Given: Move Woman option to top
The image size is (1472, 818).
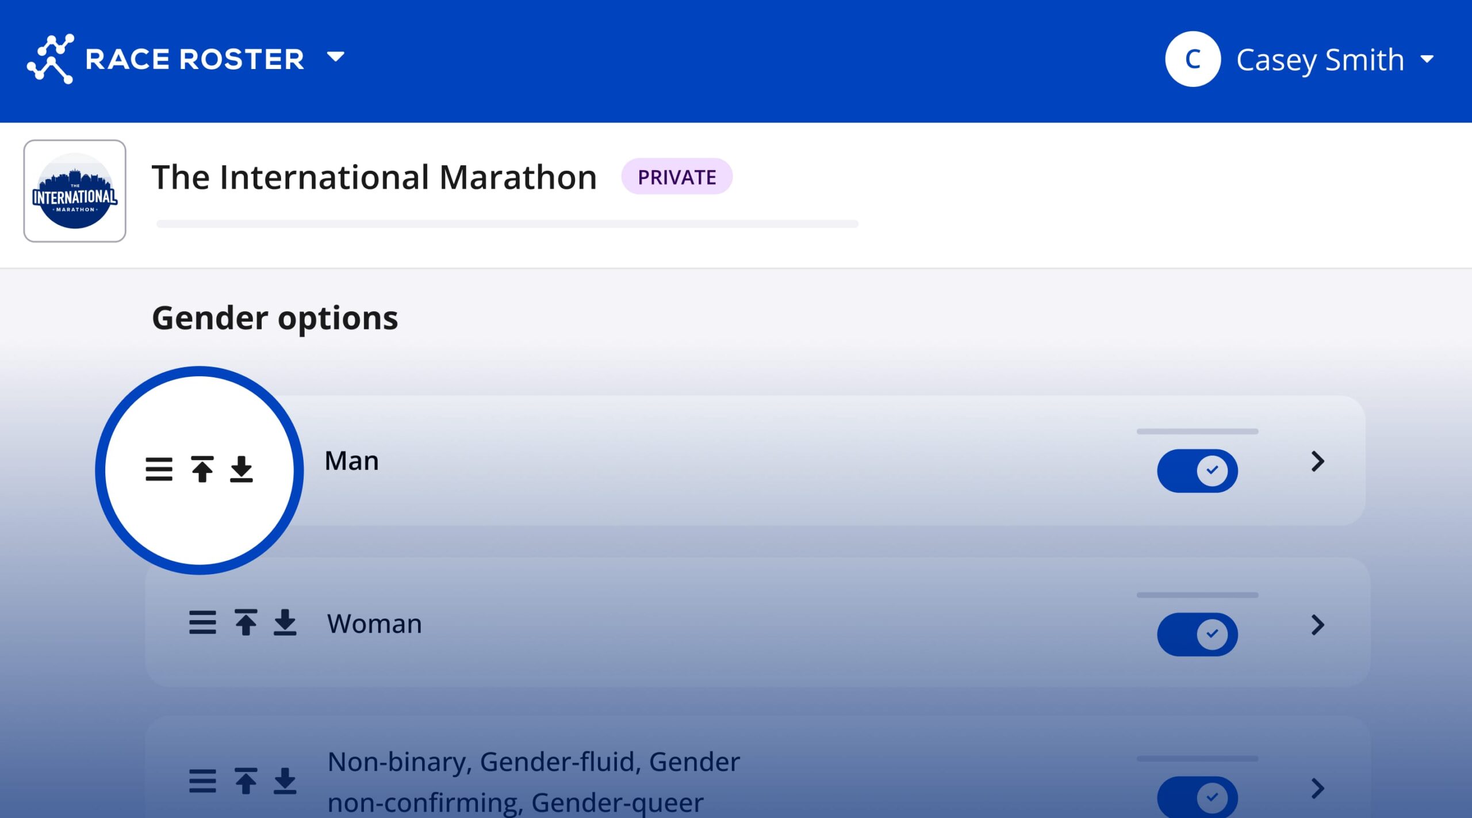Looking at the screenshot, I should tap(246, 622).
